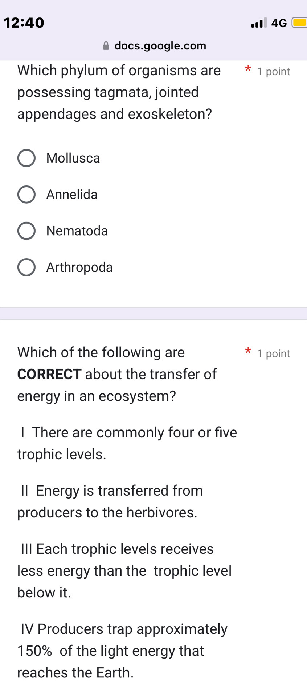Viewport: 307px width, 692px height.
Task: Click the red asterisk on the energy question
Action: click(247, 351)
